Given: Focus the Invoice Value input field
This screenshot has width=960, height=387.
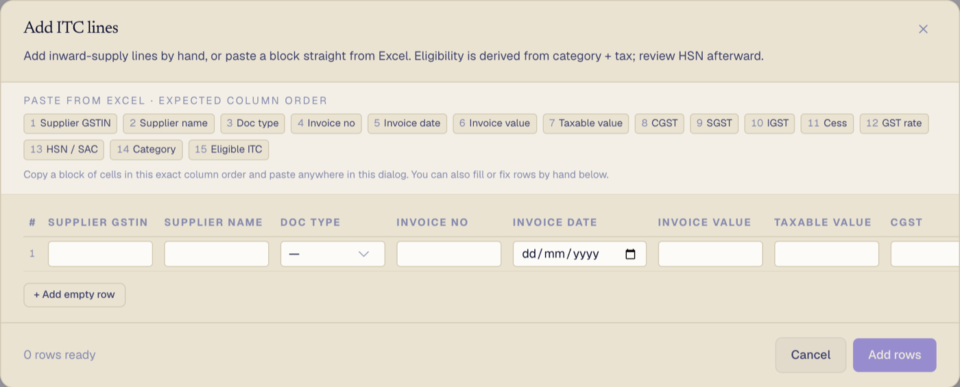Looking at the screenshot, I should (x=710, y=254).
